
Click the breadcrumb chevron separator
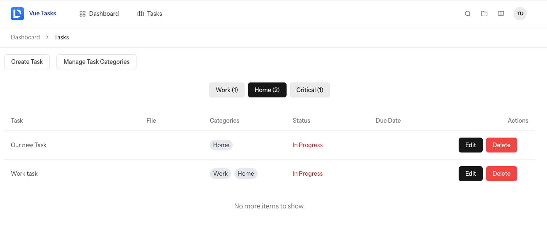coord(47,37)
